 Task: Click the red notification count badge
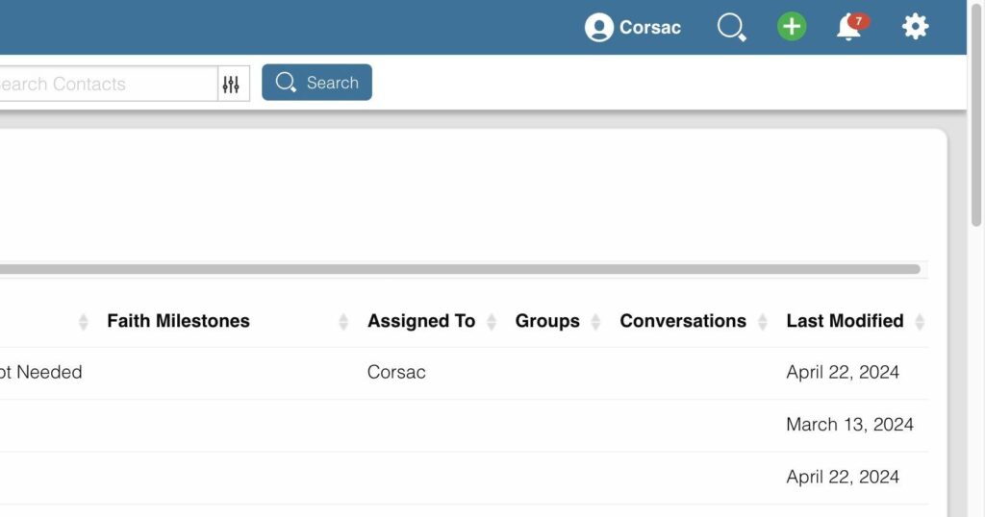pos(859,20)
